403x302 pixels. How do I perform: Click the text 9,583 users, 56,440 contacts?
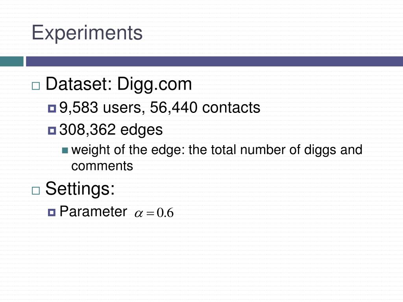tap(160, 107)
